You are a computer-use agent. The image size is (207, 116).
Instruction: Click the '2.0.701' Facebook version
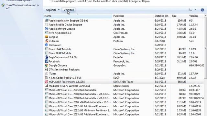pos(193,61)
